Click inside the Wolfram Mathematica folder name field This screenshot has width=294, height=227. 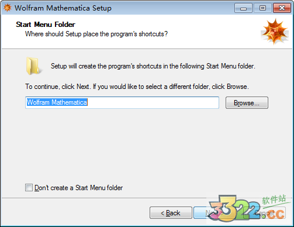point(122,102)
